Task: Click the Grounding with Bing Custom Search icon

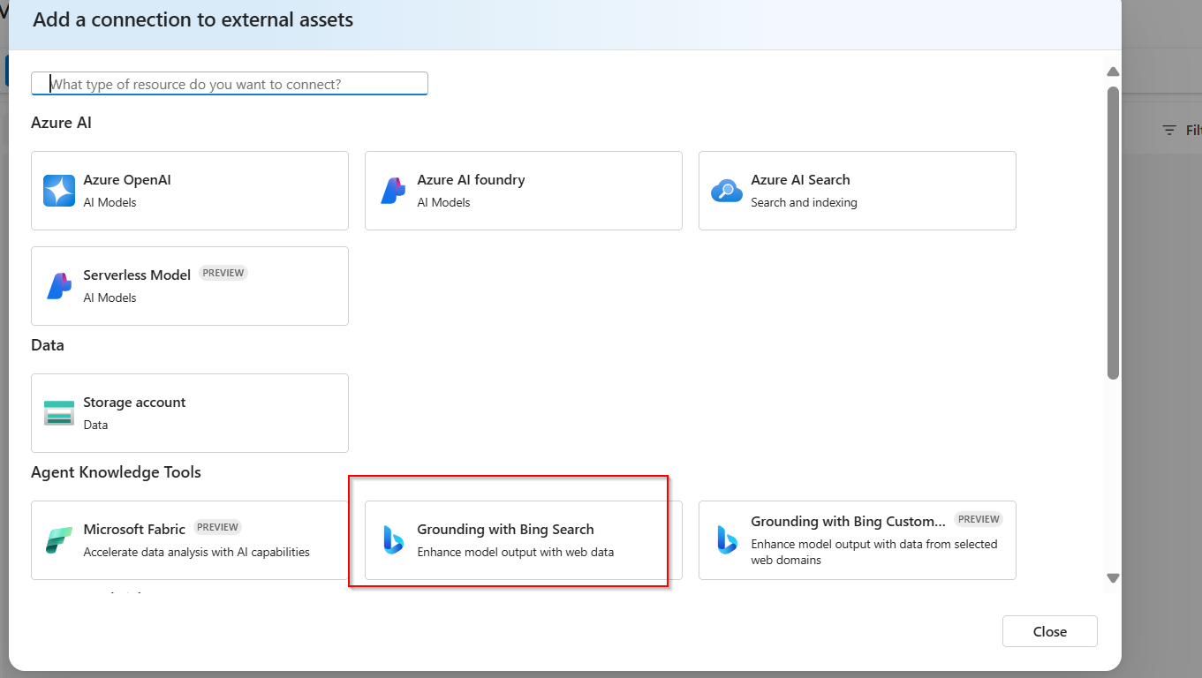Action: pyautogui.click(x=726, y=539)
